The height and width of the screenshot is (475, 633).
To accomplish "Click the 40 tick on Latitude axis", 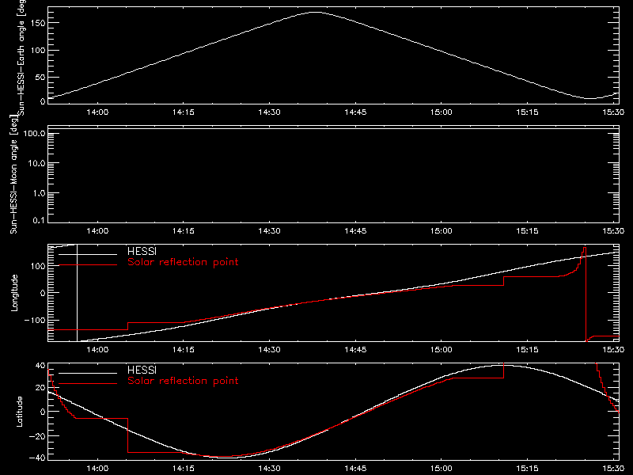I will click(x=40, y=366).
